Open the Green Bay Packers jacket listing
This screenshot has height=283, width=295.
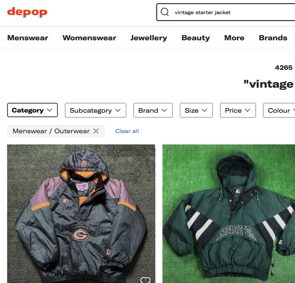coord(81,214)
